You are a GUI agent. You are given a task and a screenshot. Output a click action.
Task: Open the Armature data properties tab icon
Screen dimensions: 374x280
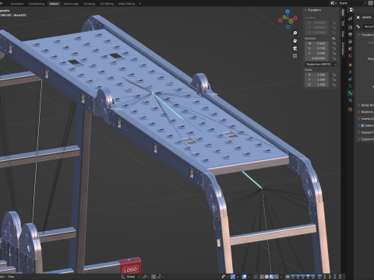pos(350,86)
